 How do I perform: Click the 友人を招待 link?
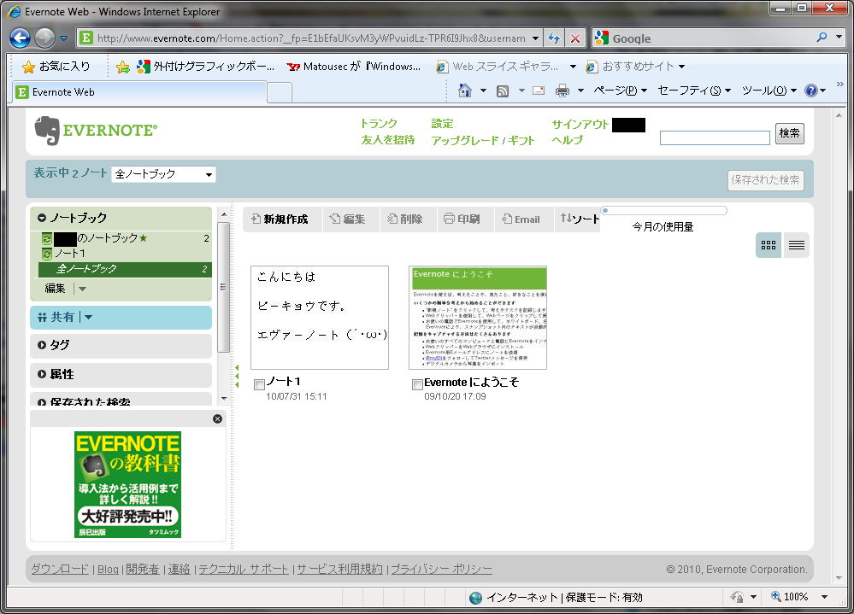[388, 140]
